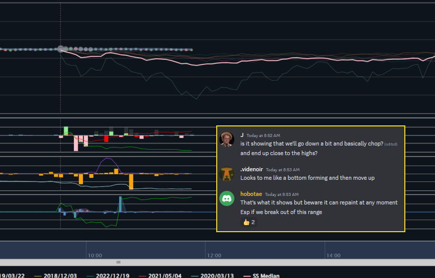Click the 14:00 time axis label
This screenshot has width=435, height=278.
click(x=333, y=255)
